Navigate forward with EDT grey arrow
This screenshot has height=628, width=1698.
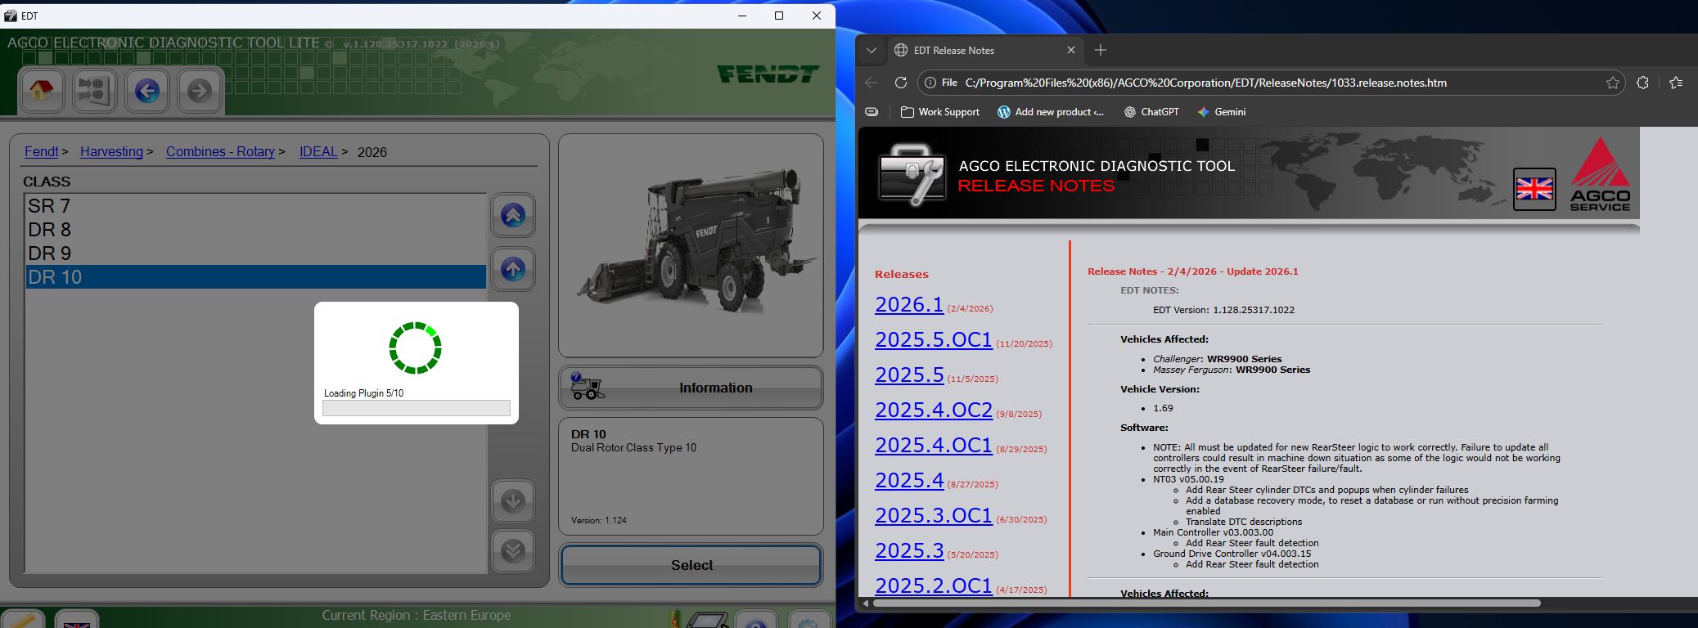(200, 90)
